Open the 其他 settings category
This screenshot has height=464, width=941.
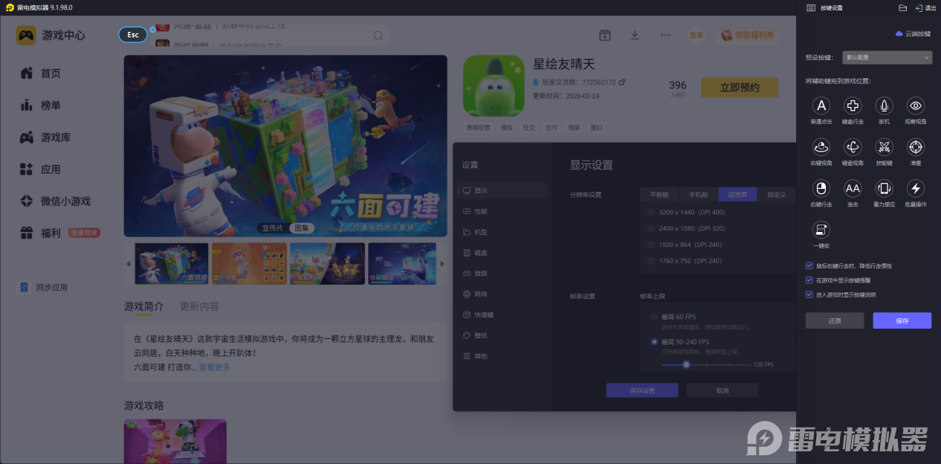(x=502, y=356)
